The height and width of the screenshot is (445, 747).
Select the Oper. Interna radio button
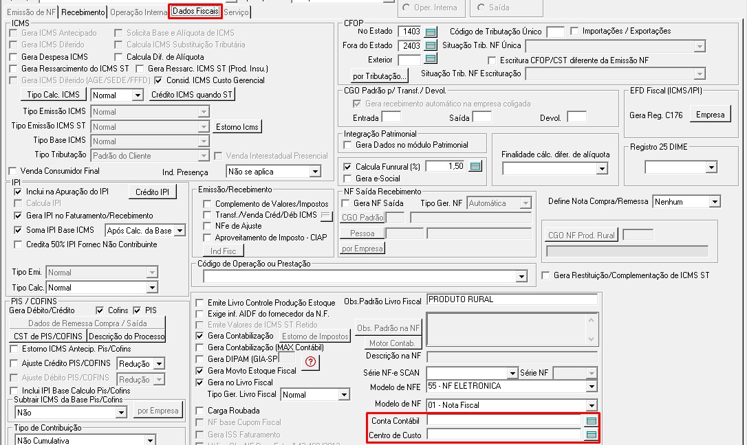click(407, 8)
